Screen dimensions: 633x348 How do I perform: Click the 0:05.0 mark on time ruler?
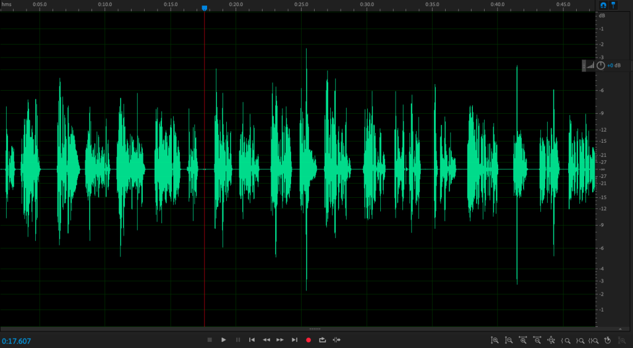tap(40, 4)
